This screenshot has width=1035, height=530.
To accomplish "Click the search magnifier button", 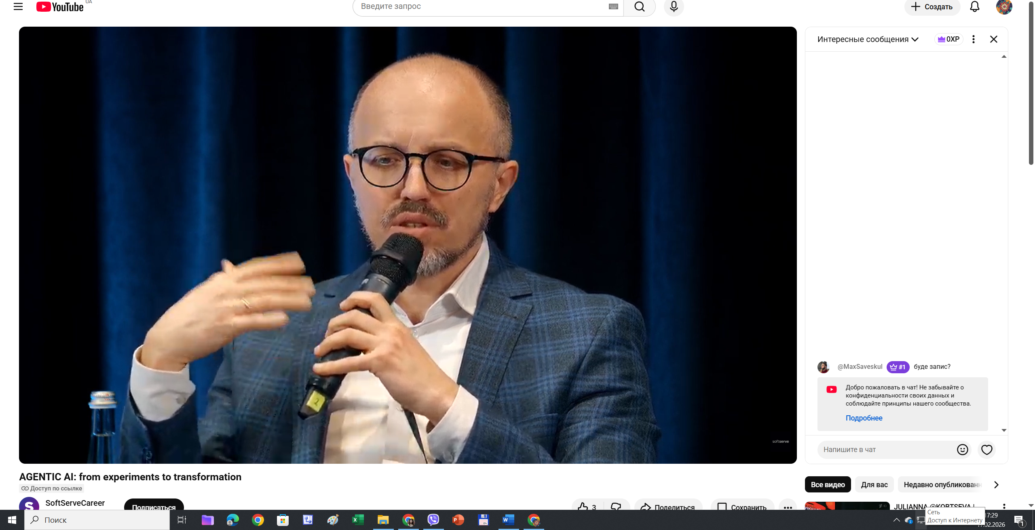I will coord(639,6).
